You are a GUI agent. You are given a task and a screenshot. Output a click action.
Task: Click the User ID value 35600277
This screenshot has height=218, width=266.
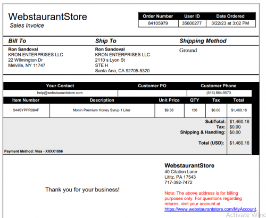(192, 23)
